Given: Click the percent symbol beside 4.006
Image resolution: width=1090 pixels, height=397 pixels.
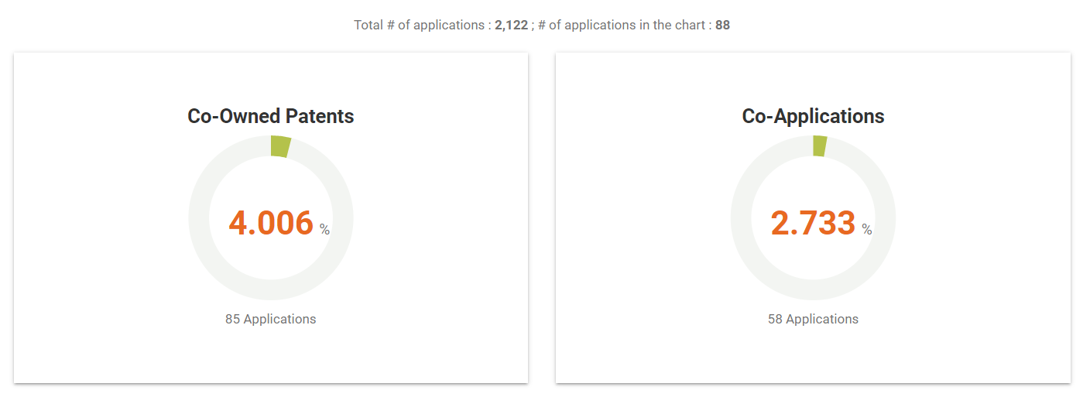Looking at the screenshot, I should point(324,230).
